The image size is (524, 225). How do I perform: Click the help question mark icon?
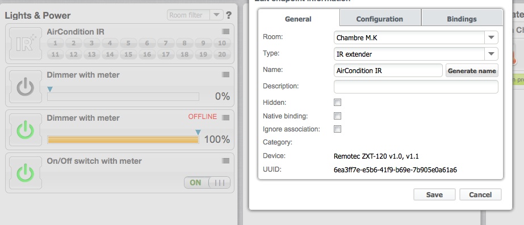(229, 15)
